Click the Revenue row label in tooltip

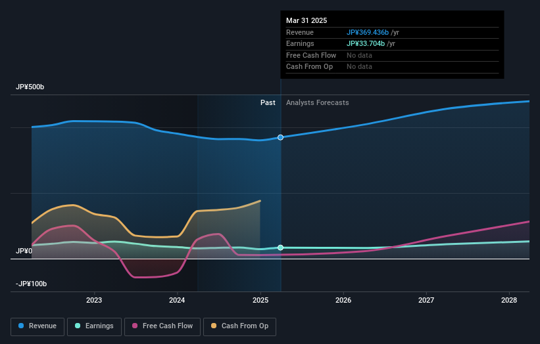pos(300,32)
